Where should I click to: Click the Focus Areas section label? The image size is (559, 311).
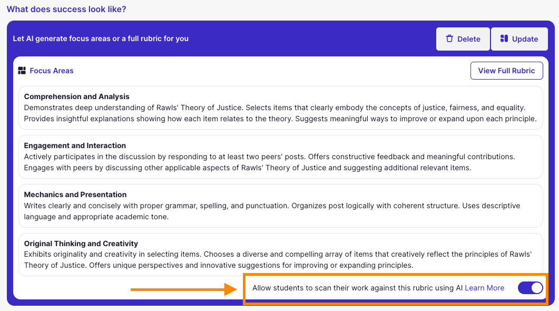(52, 71)
